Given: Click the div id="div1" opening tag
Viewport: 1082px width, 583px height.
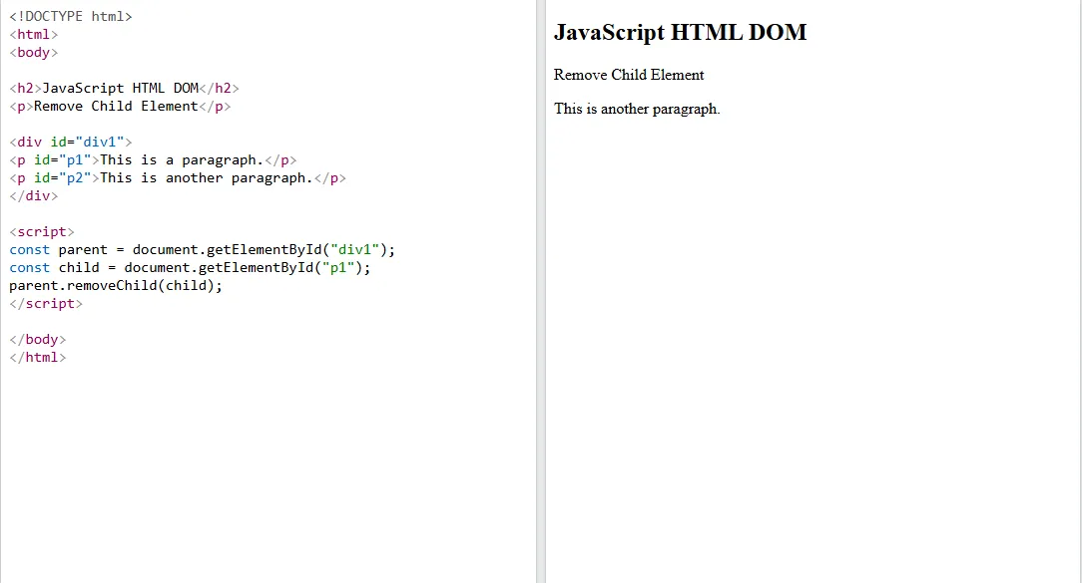Looking at the screenshot, I should tap(70, 143).
